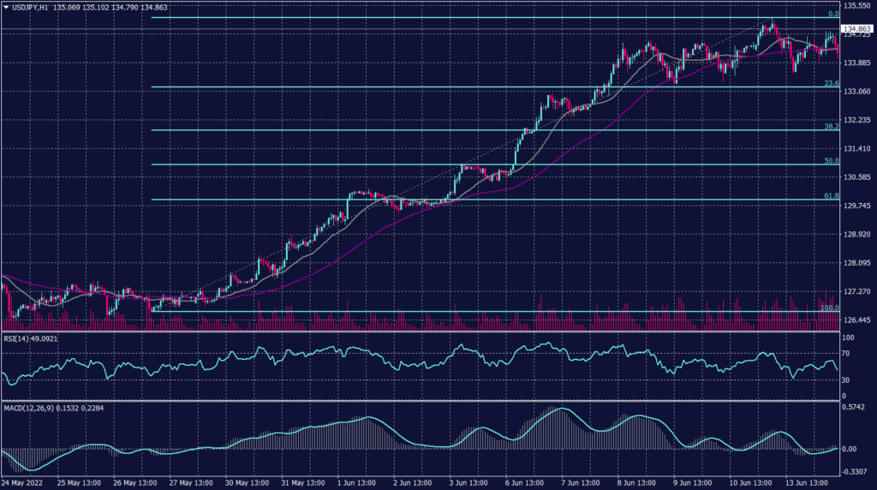This screenshot has width=877, height=490.
Task: Click the triangle arrow beside USDJPY,H1
Action: (x=6, y=6)
